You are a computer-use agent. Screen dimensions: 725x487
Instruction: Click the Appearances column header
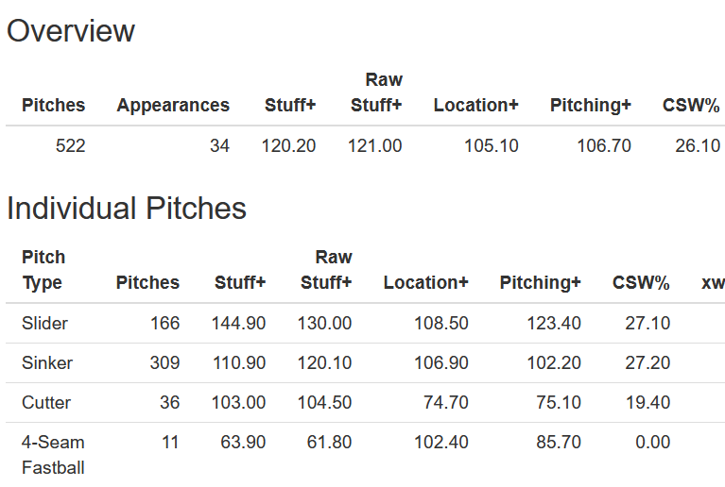173,106
